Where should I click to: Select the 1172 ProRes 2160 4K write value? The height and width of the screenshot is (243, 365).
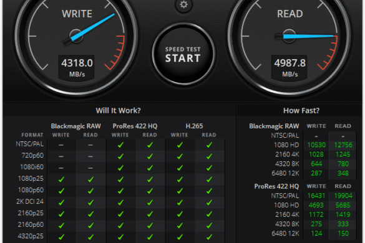tap(316, 214)
